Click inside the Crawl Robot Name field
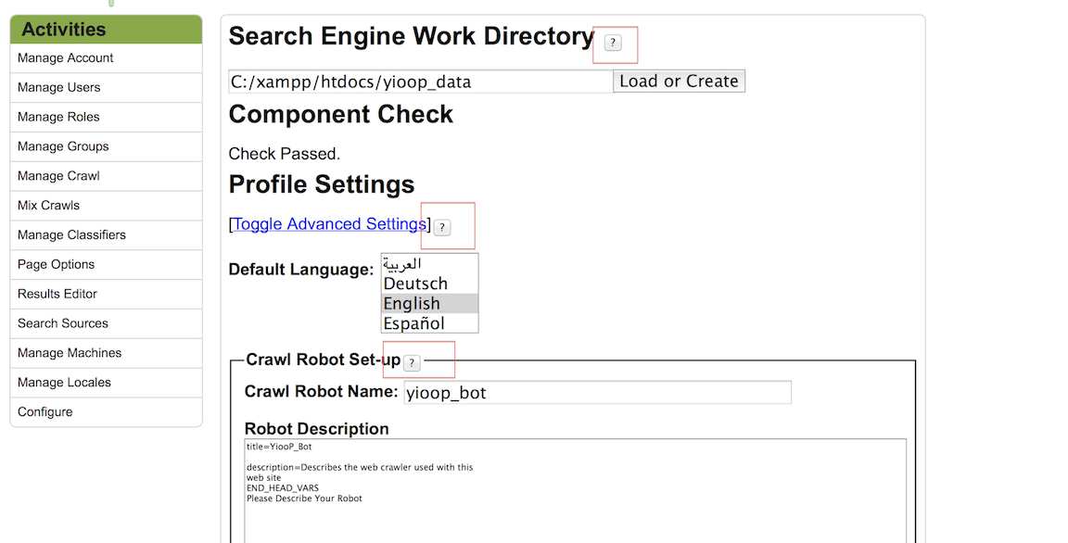 (x=596, y=392)
